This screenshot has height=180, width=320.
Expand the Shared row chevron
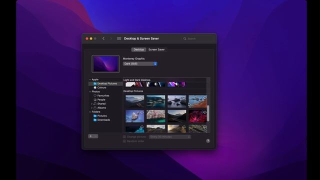[x=92, y=103]
